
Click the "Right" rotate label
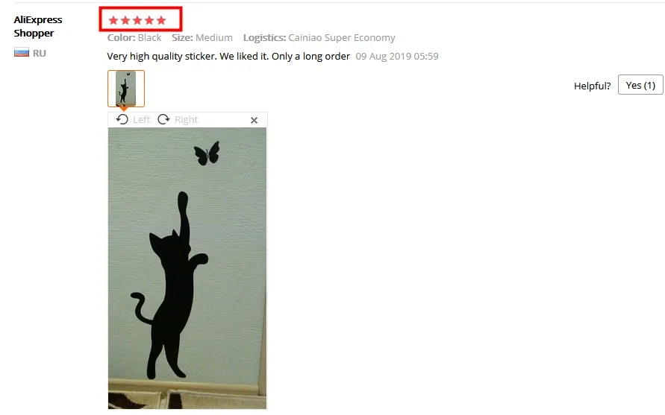click(186, 120)
